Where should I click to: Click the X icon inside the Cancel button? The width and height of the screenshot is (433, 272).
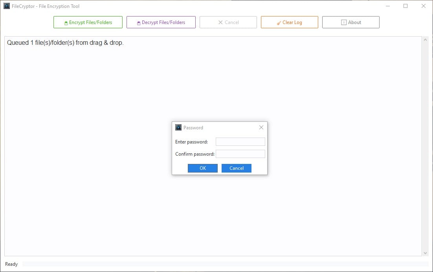coord(220,22)
